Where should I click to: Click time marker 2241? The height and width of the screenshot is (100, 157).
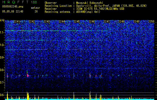[x=17, y=21]
